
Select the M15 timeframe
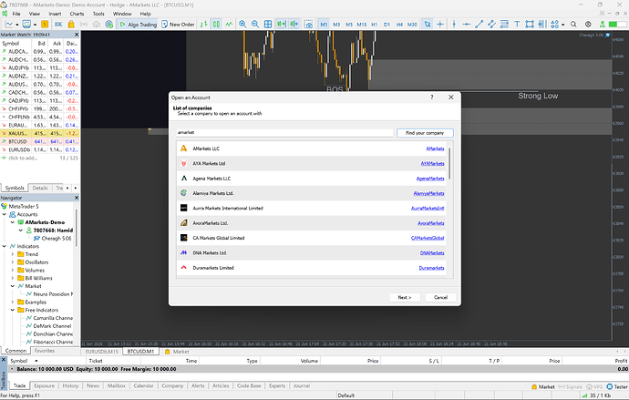click(x=362, y=25)
